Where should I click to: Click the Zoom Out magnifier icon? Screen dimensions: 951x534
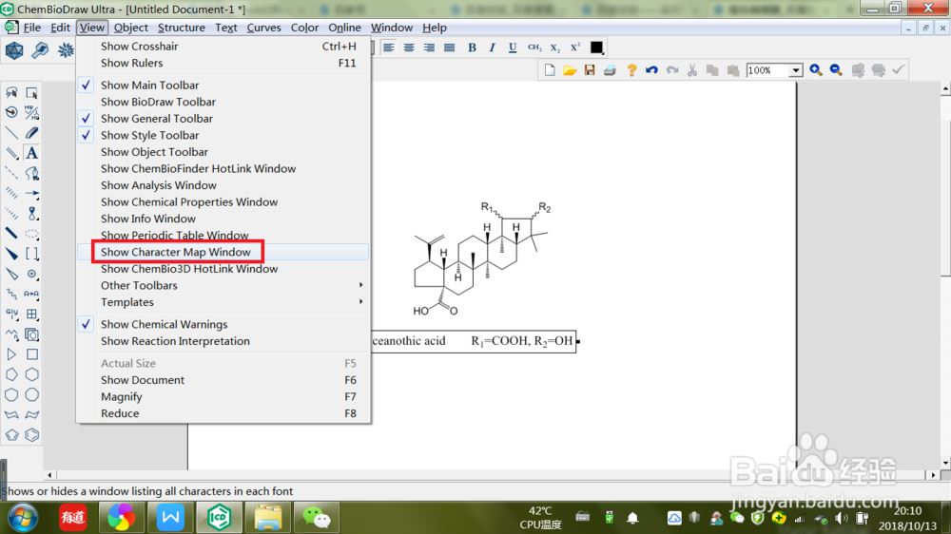836,70
